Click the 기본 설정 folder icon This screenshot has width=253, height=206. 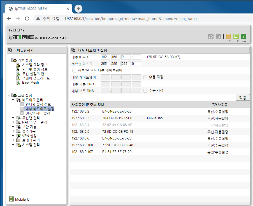click(x=14, y=60)
